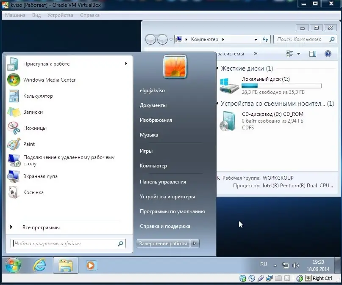Collapse Устройства со съемными носителями group

click(217, 104)
